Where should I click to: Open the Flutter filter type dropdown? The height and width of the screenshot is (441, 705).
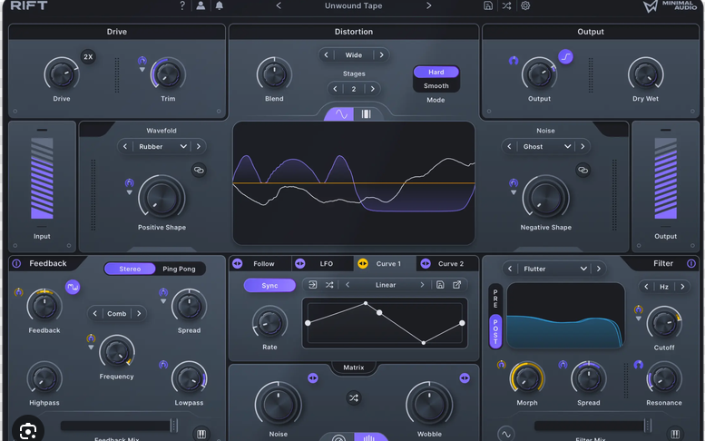coord(553,269)
